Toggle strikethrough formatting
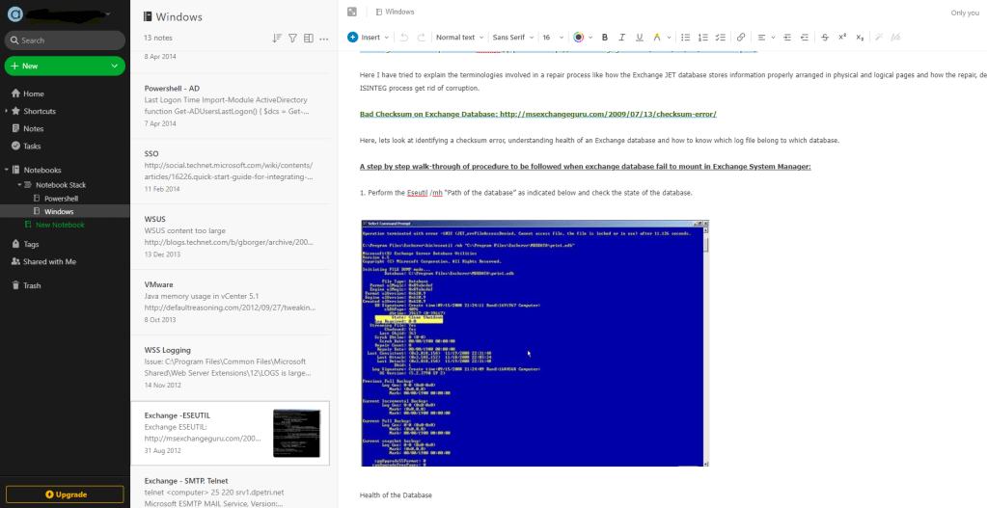The image size is (987, 508). coord(825,38)
